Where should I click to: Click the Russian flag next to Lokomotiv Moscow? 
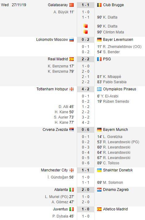pos(72,40)
